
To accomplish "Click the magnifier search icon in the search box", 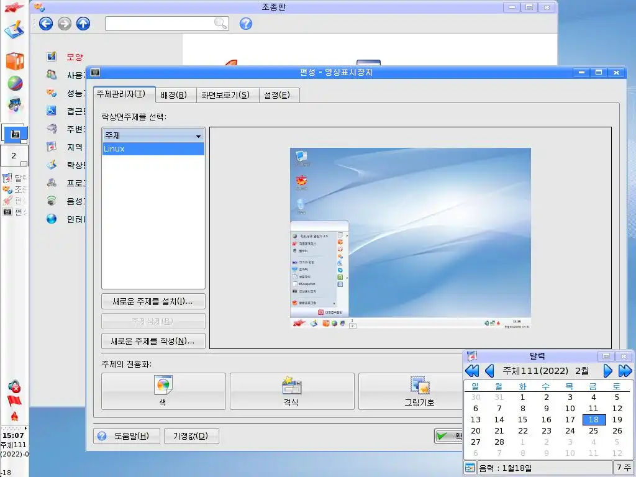I will point(220,23).
